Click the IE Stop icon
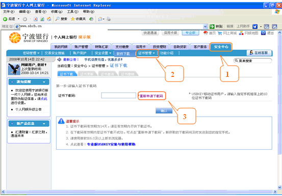282x196 pixels. 36,19
